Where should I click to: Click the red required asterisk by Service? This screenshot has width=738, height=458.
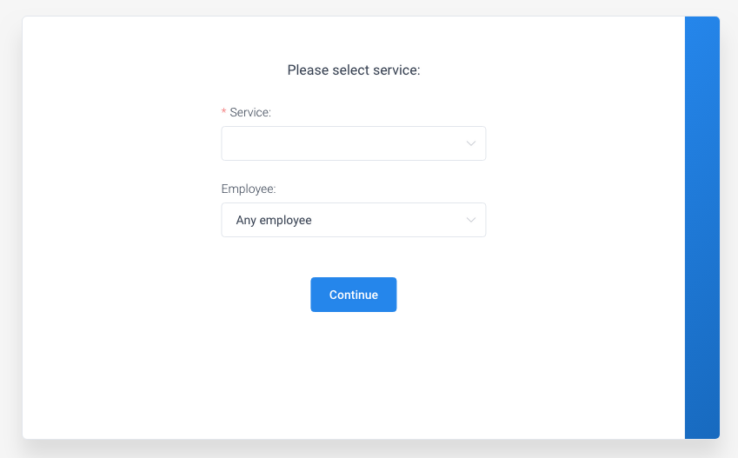pyautogui.click(x=223, y=112)
